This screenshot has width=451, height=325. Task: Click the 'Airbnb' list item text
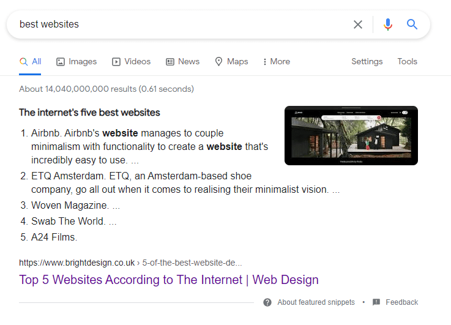pyautogui.click(x=149, y=146)
